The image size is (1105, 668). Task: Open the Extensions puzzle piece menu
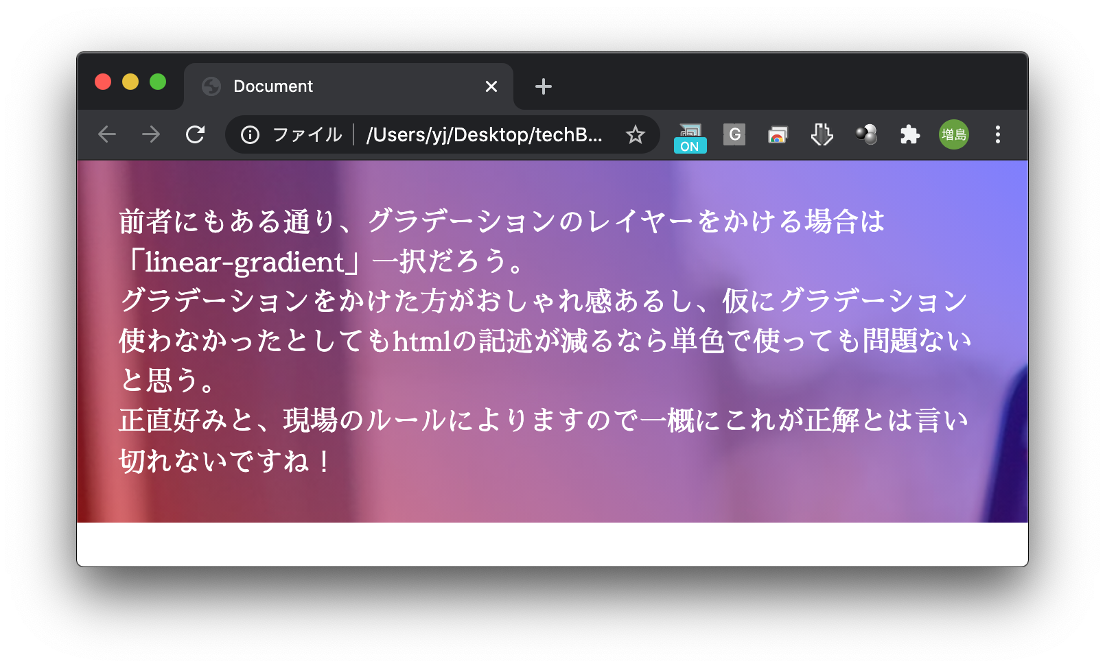click(909, 134)
